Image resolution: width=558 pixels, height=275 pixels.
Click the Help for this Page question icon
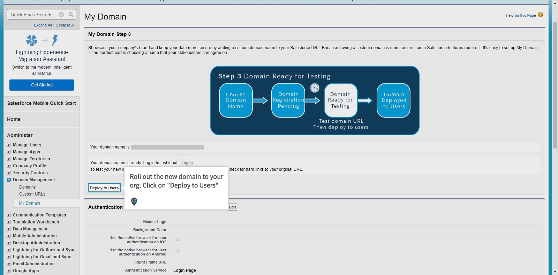point(540,15)
